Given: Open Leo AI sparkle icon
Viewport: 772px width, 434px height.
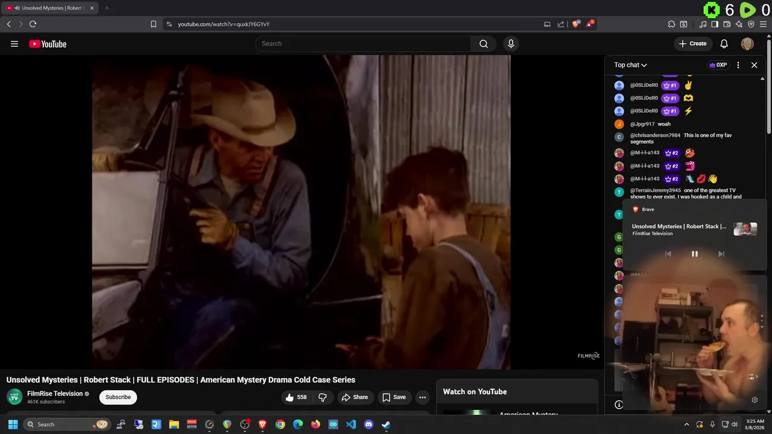Looking at the screenshot, I should [739, 24].
